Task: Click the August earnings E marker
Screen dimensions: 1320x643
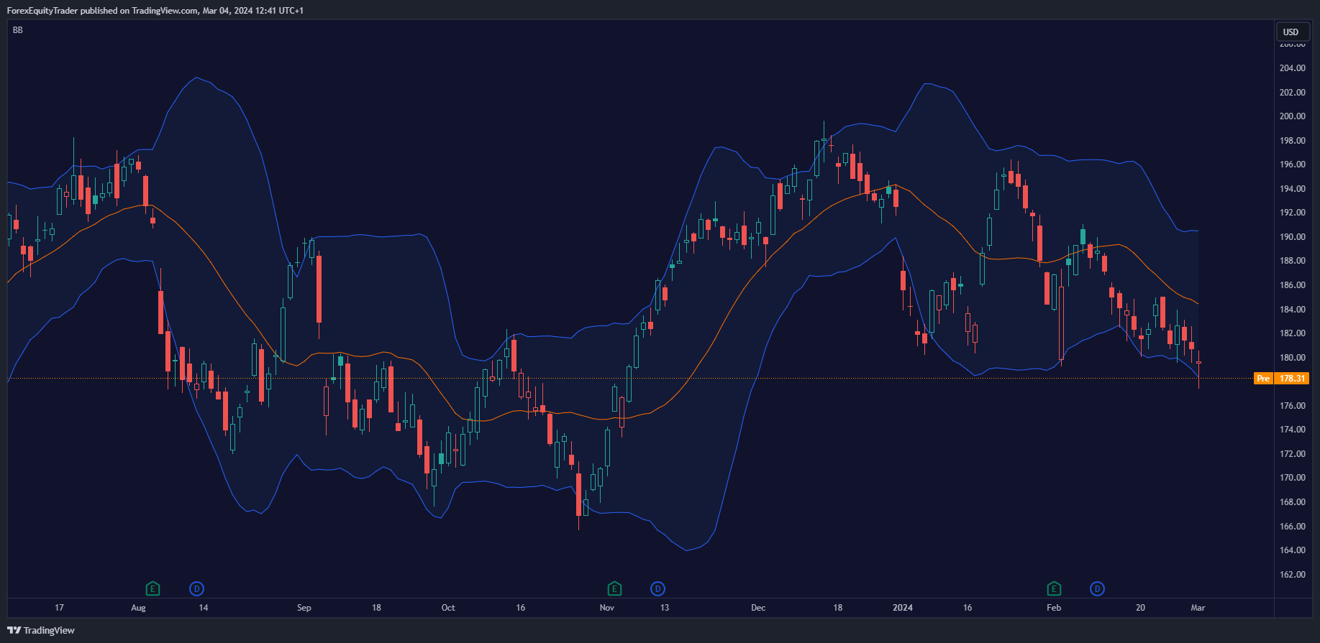Action: [153, 589]
